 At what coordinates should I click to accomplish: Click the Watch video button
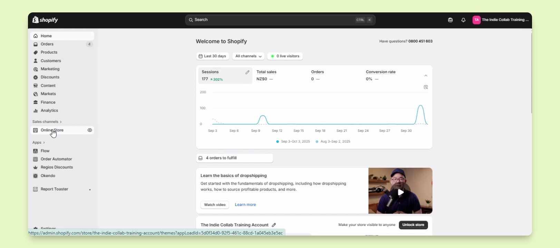tap(215, 205)
